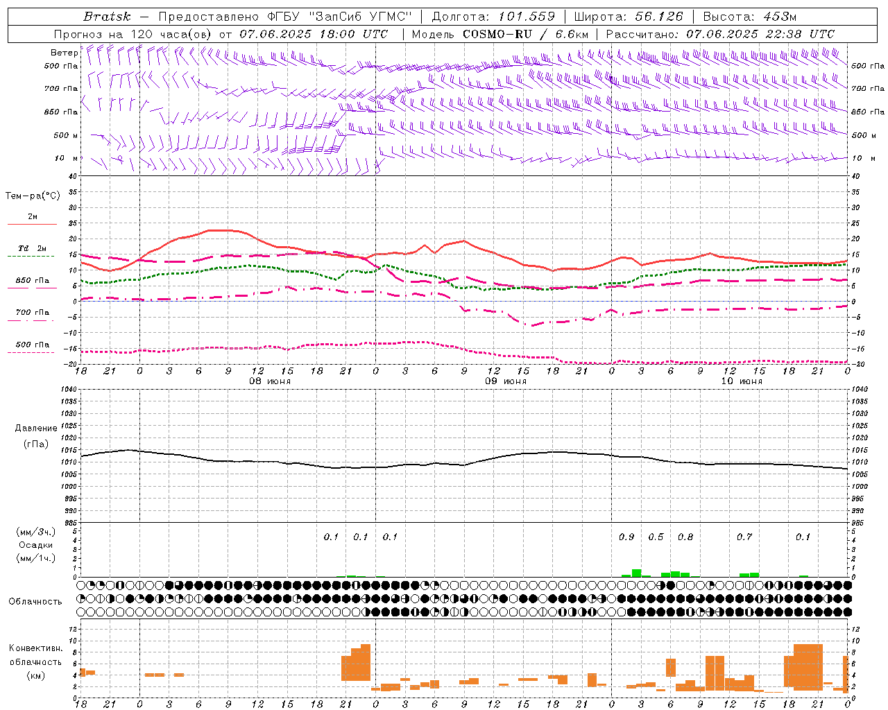The width and height of the screenshot is (888, 710).
Task: Click the (мм/1ч.) precipitation unit label
Action: 35,558
